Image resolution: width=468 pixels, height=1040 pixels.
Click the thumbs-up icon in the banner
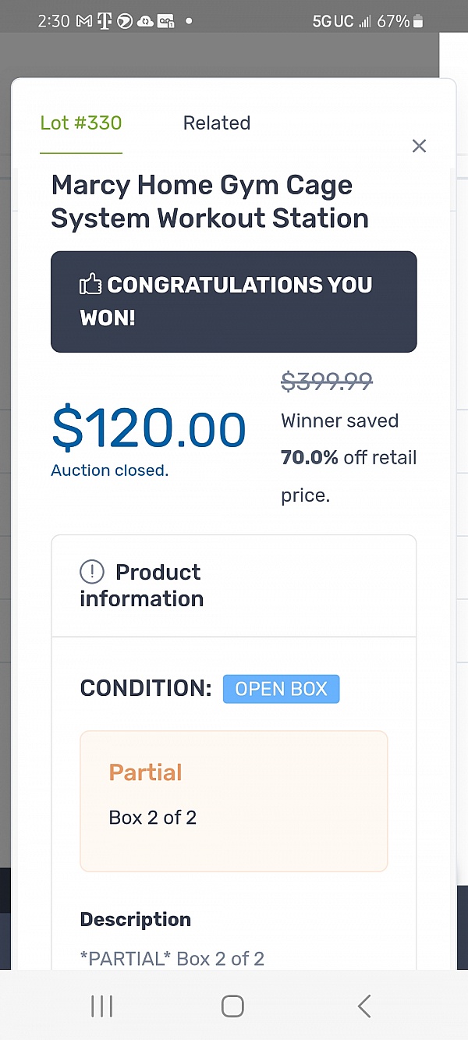coord(90,286)
